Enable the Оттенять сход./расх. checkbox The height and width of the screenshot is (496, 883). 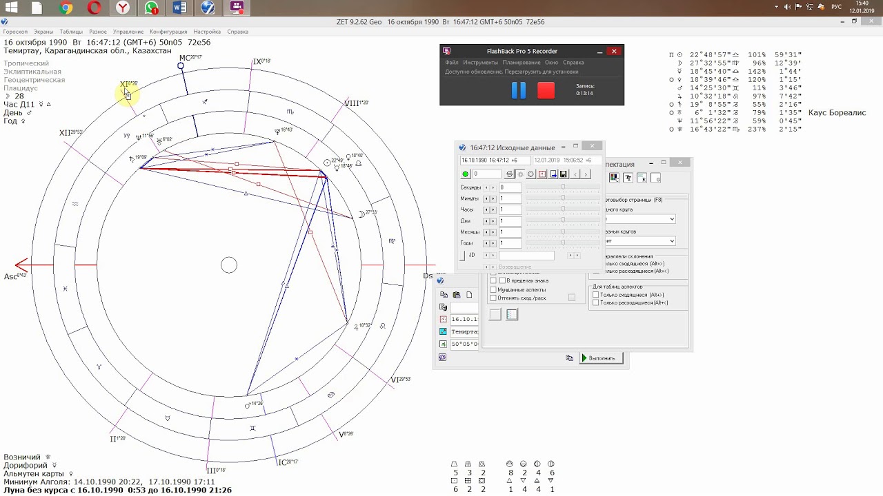[x=493, y=298]
